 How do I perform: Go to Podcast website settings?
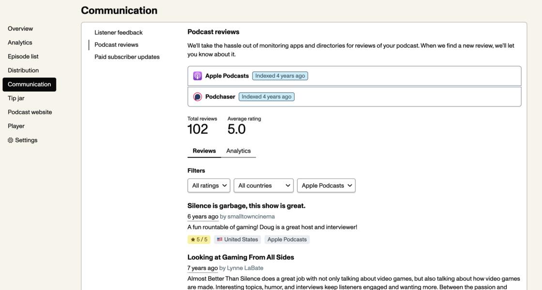click(30, 112)
